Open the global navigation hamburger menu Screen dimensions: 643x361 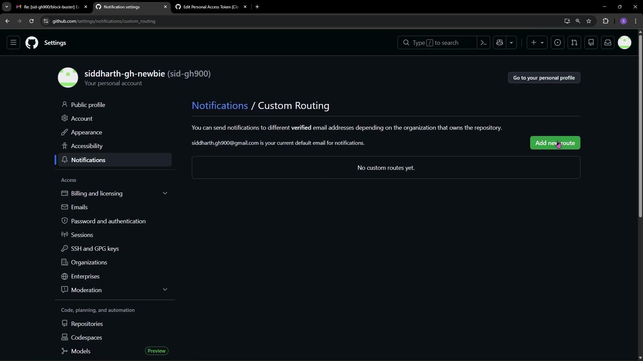coord(13,43)
